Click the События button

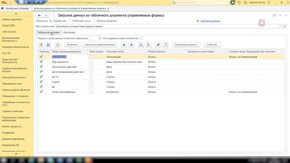(213, 44)
